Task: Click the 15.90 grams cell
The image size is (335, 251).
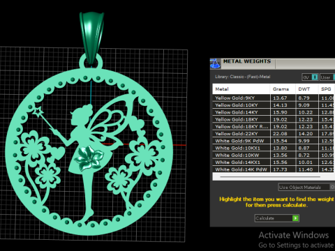Action: tap(283, 112)
